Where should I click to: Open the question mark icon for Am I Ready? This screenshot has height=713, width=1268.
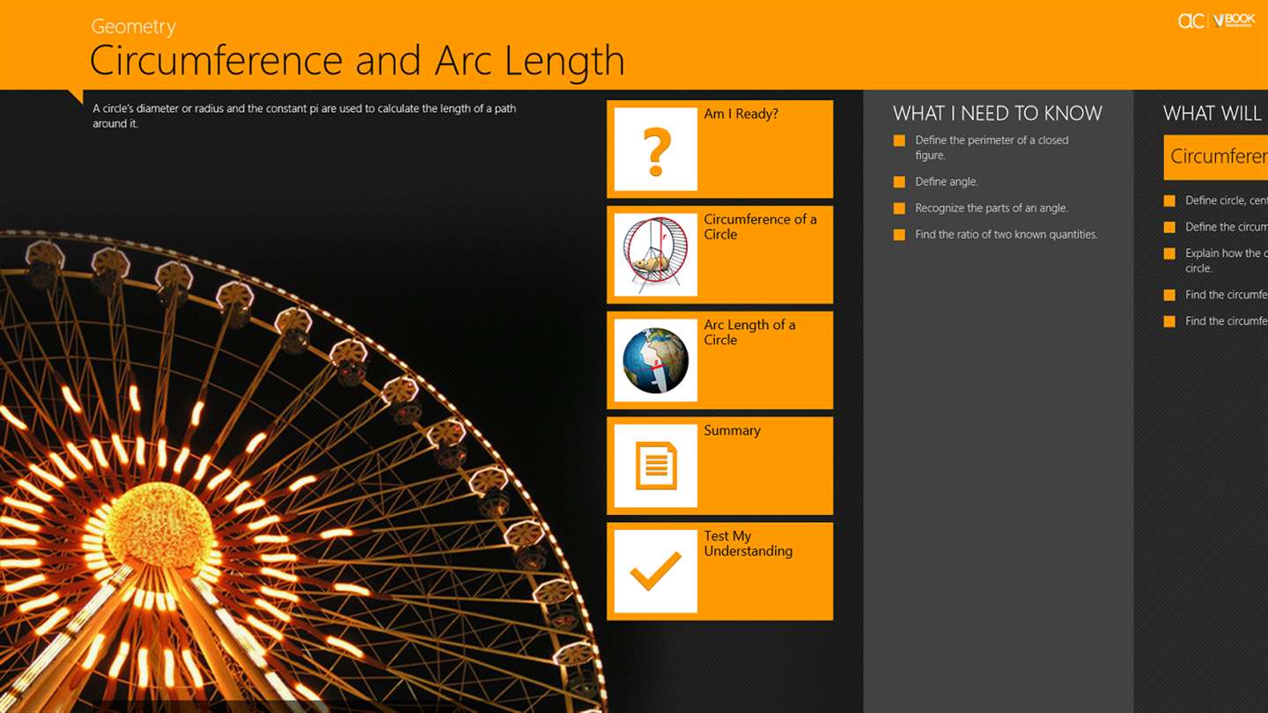(655, 149)
